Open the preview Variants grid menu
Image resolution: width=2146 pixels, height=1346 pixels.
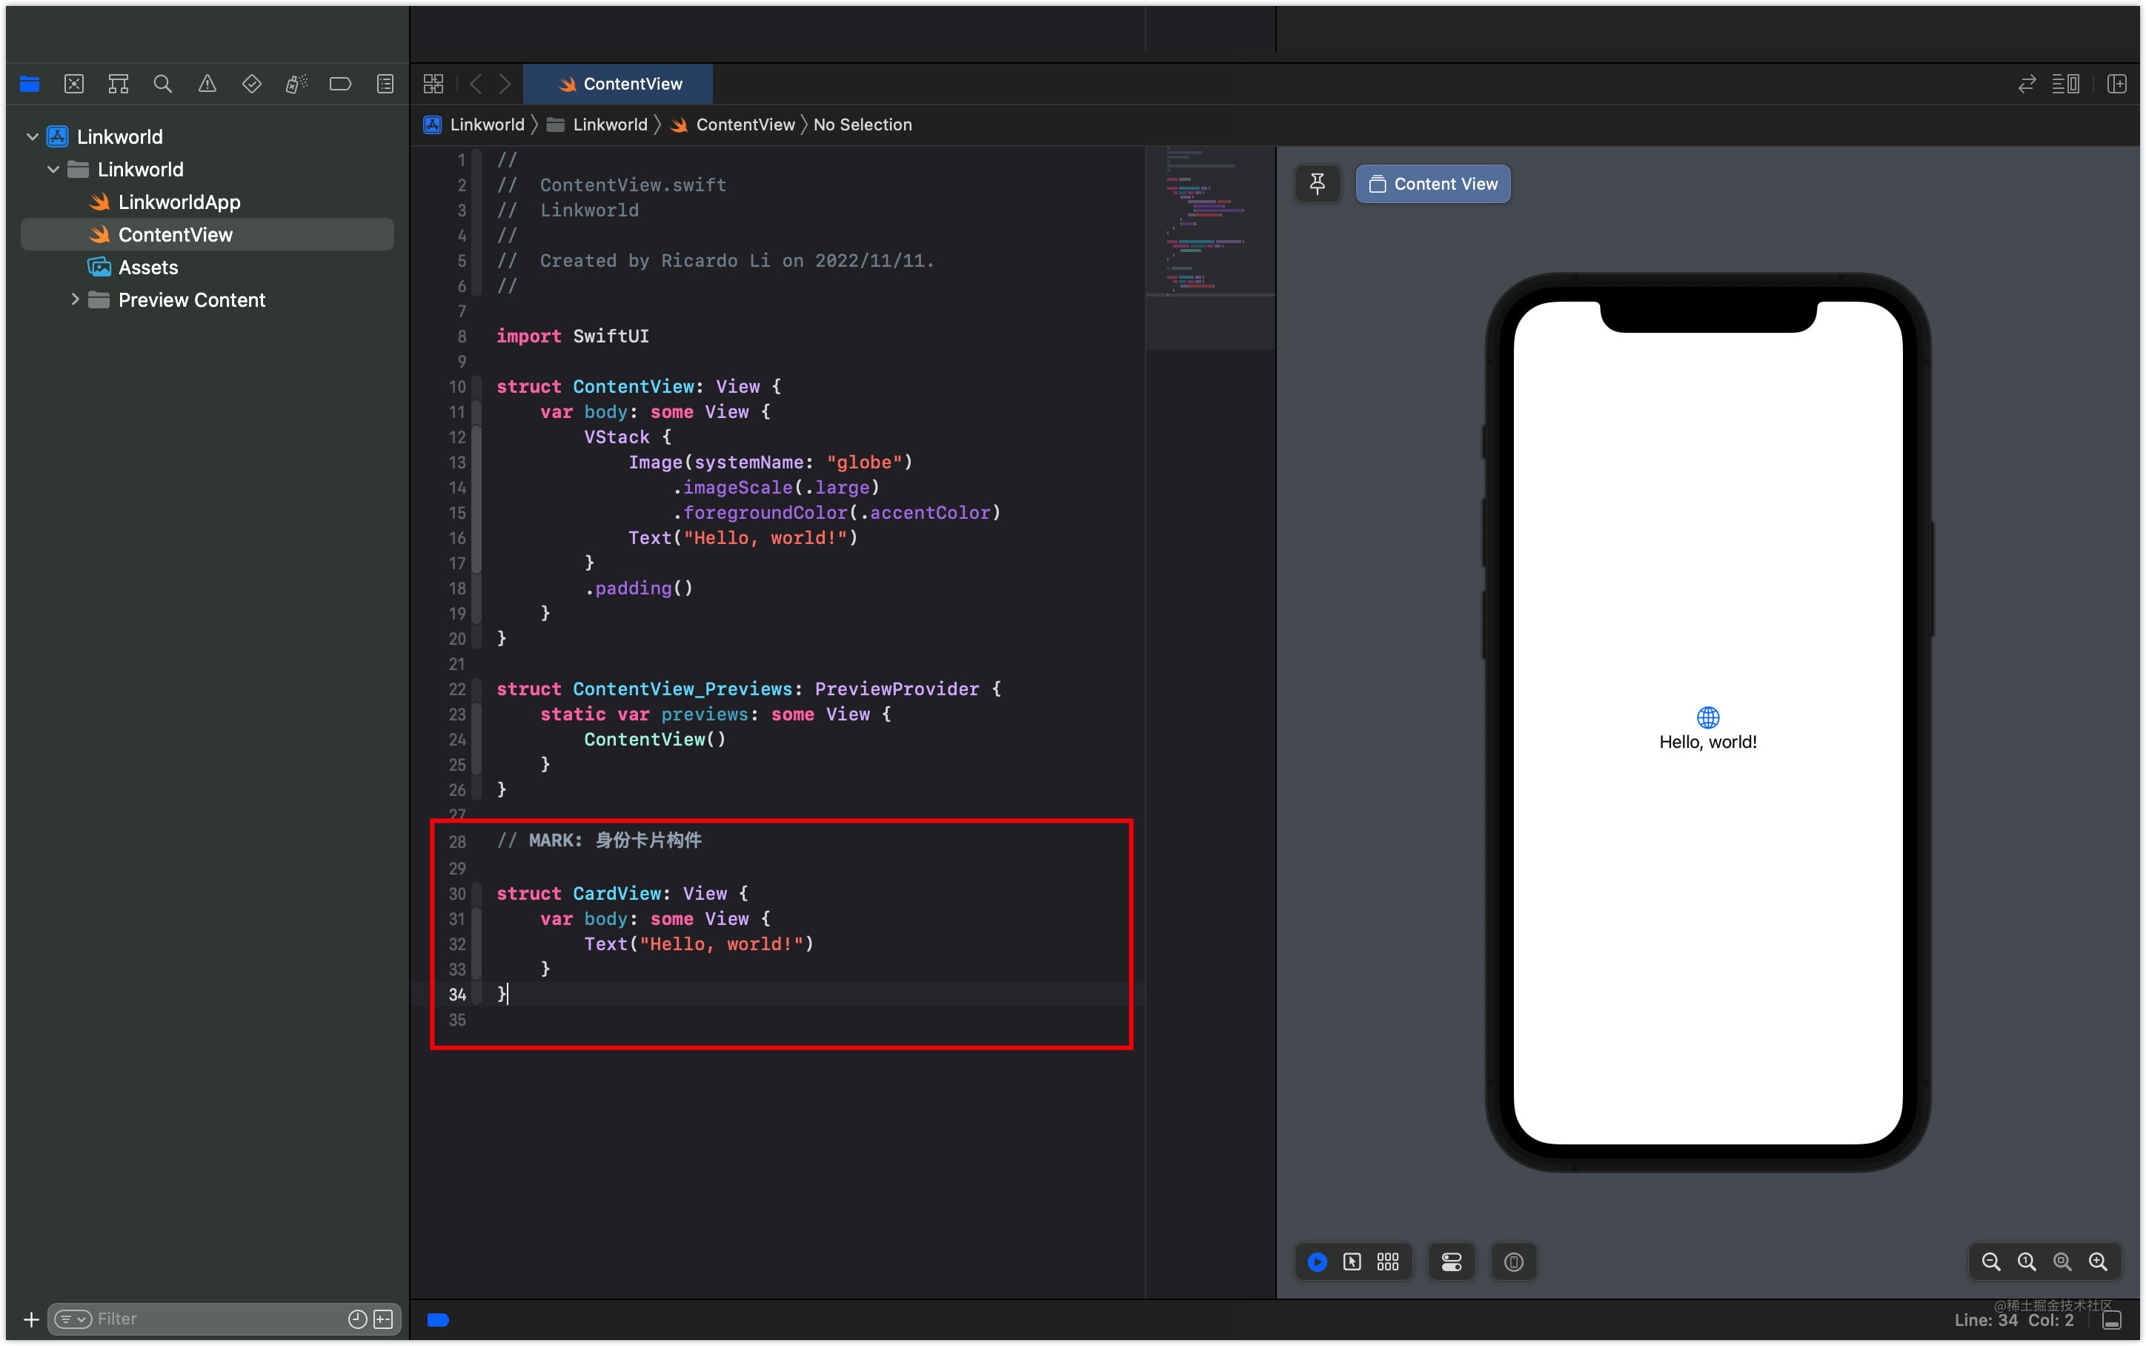(x=1388, y=1262)
